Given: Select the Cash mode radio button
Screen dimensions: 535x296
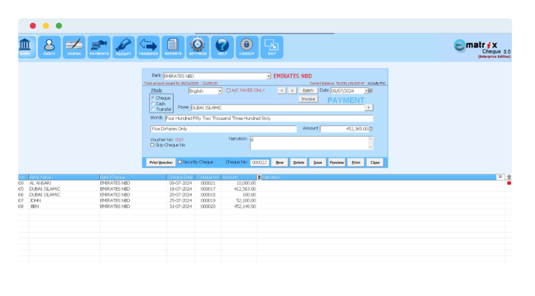Looking at the screenshot, I should pyautogui.click(x=153, y=104).
